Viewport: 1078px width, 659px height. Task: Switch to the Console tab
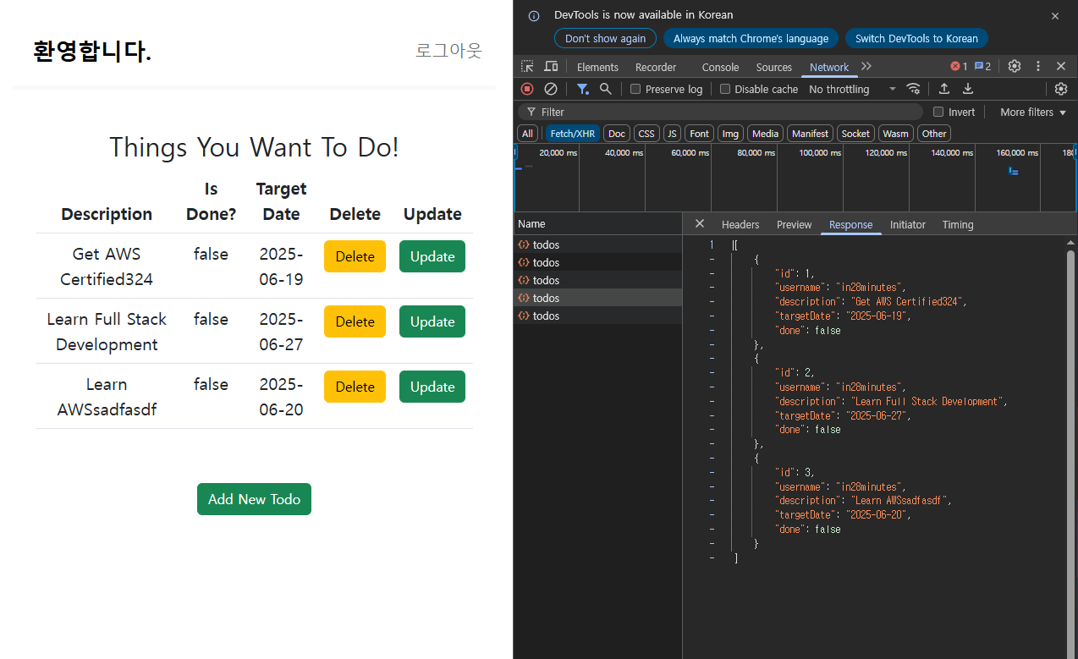720,67
